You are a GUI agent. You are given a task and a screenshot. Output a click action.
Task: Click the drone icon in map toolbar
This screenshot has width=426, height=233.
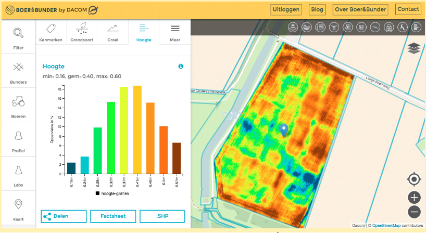[334, 27]
